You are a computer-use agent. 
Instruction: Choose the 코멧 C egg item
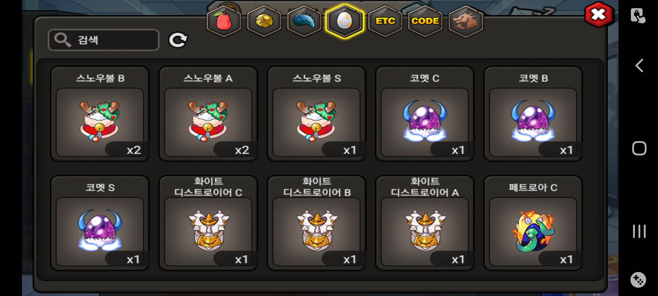pyautogui.click(x=425, y=114)
